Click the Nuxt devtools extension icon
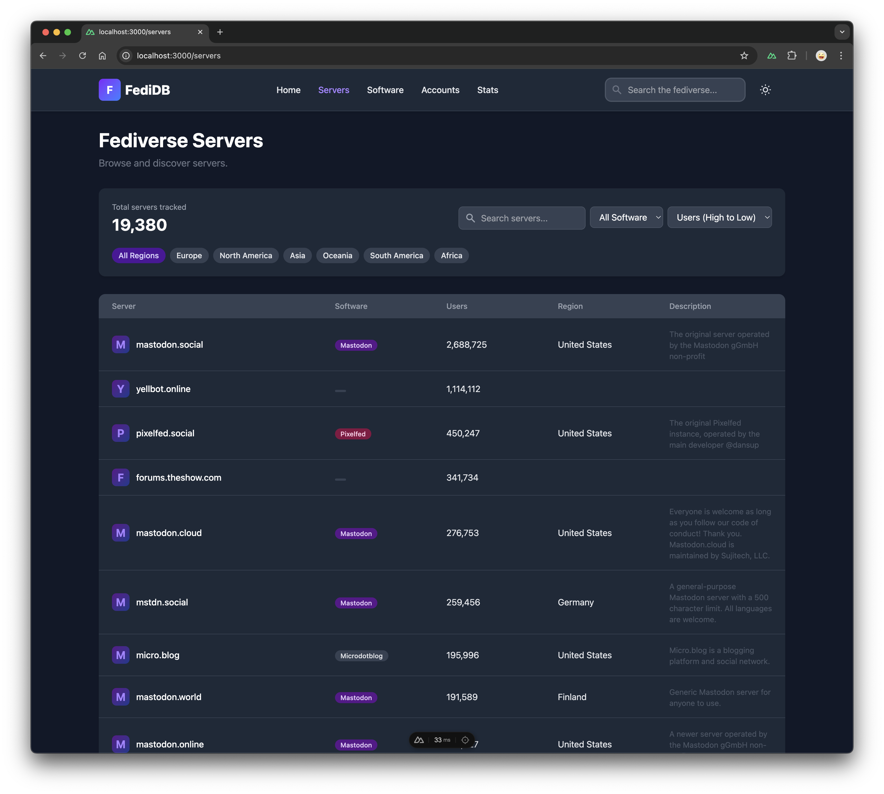This screenshot has width=884, height=794. tap(771, 56)
